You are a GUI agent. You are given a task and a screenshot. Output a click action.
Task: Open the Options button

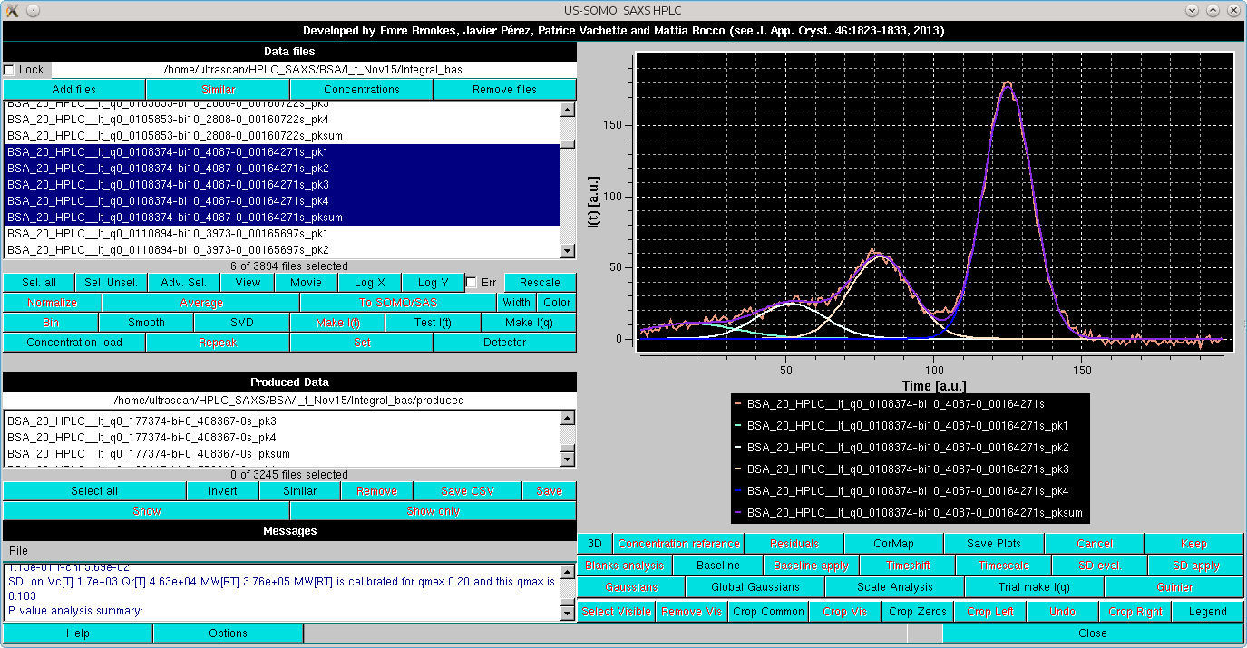pos(229,633)
